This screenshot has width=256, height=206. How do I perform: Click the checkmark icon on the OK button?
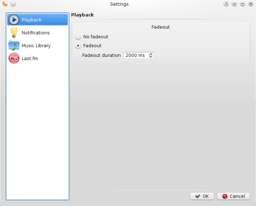point(197,196)
